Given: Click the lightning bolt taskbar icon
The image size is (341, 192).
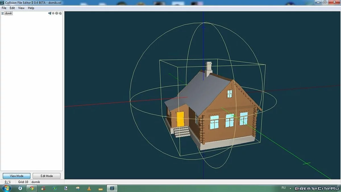Looking at the screenshot, I should pos(20,188).
